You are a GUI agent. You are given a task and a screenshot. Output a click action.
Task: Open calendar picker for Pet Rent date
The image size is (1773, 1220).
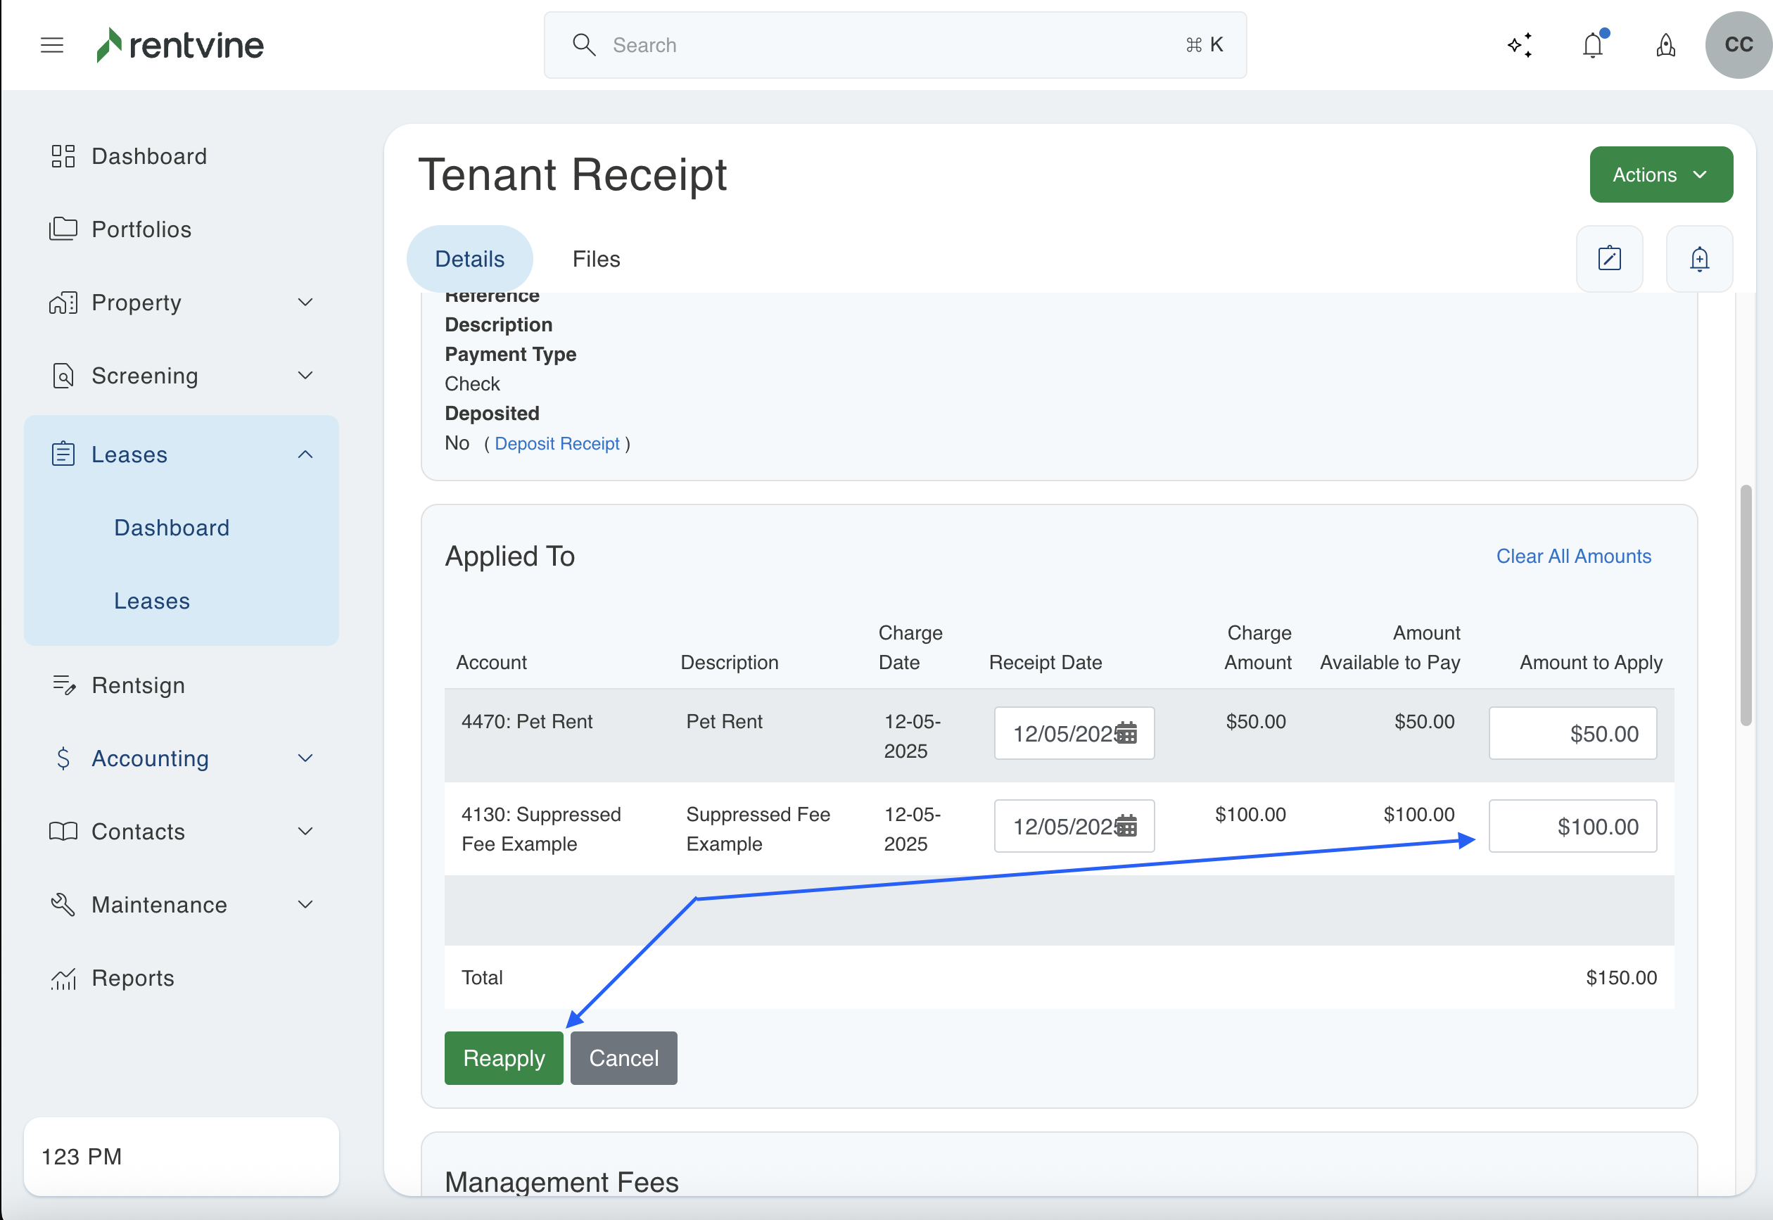pos(1126,733)
